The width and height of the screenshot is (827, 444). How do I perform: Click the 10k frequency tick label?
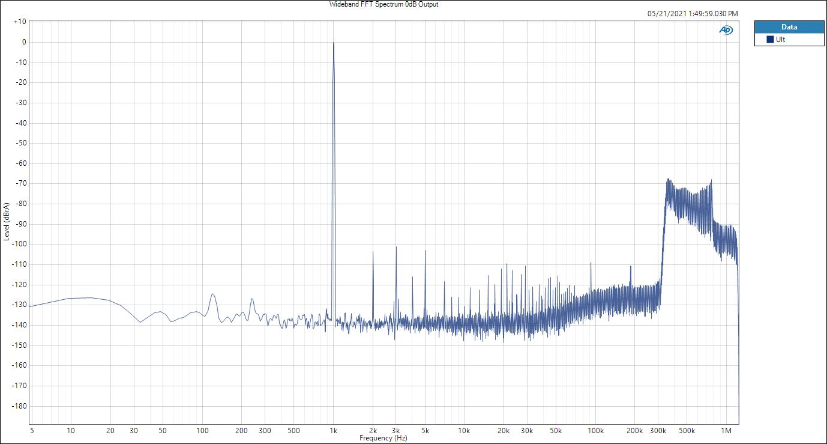[465, 431]
